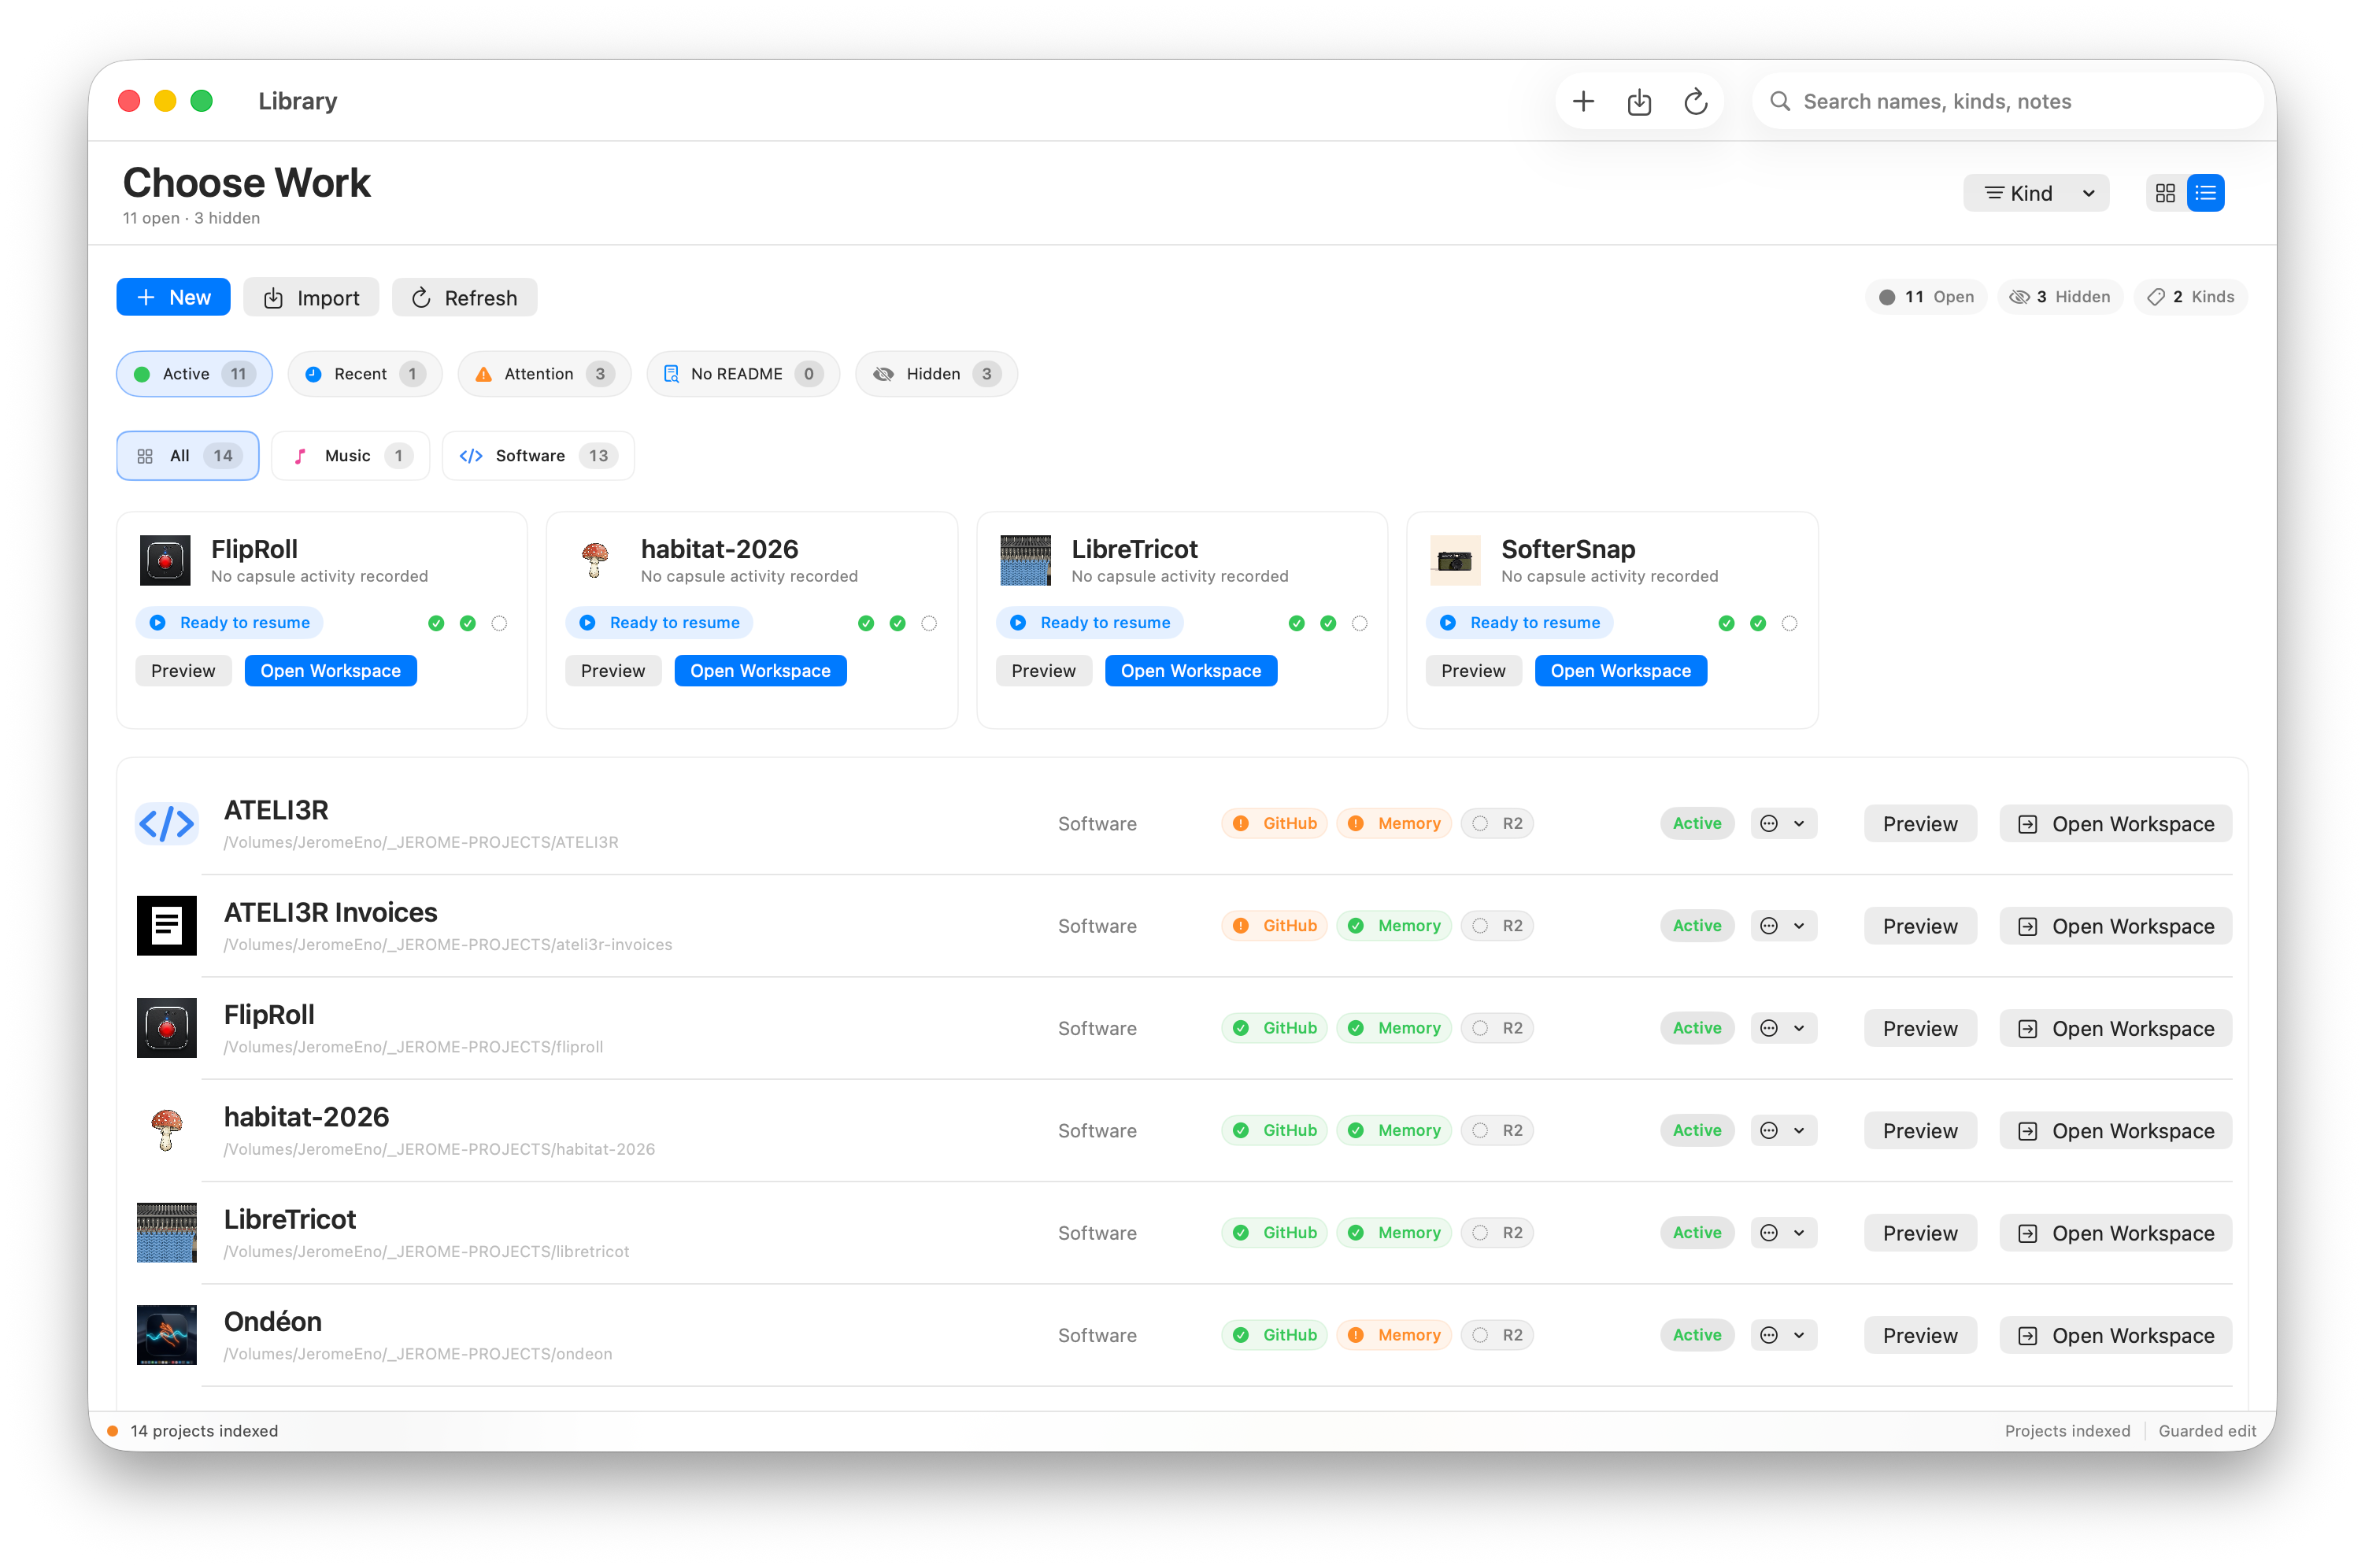The image size is (2365, 1568).
Task: Click the LibreTricot row thumbnail icon
Action: (x=166, y=1233)
